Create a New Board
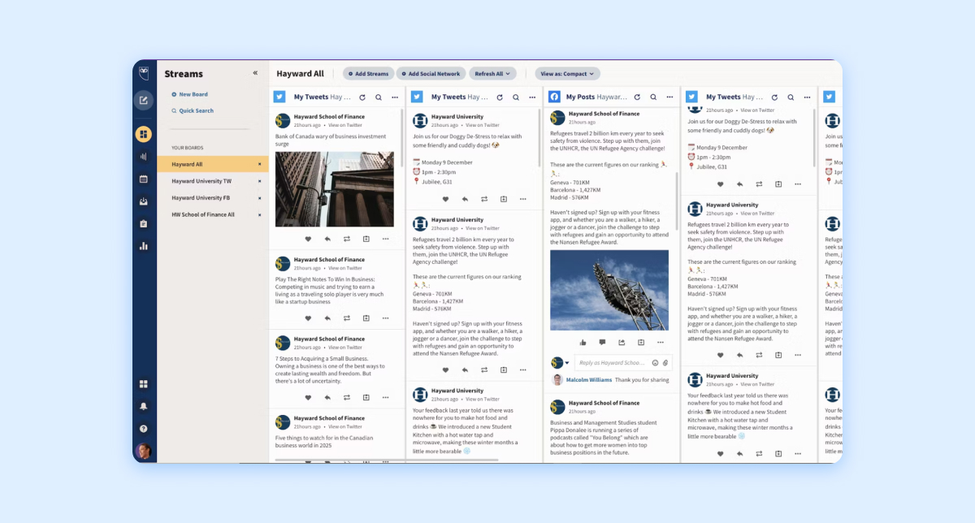Image resolution: width=975 pixels, height=523 pixels. click(x=189, y=94)
